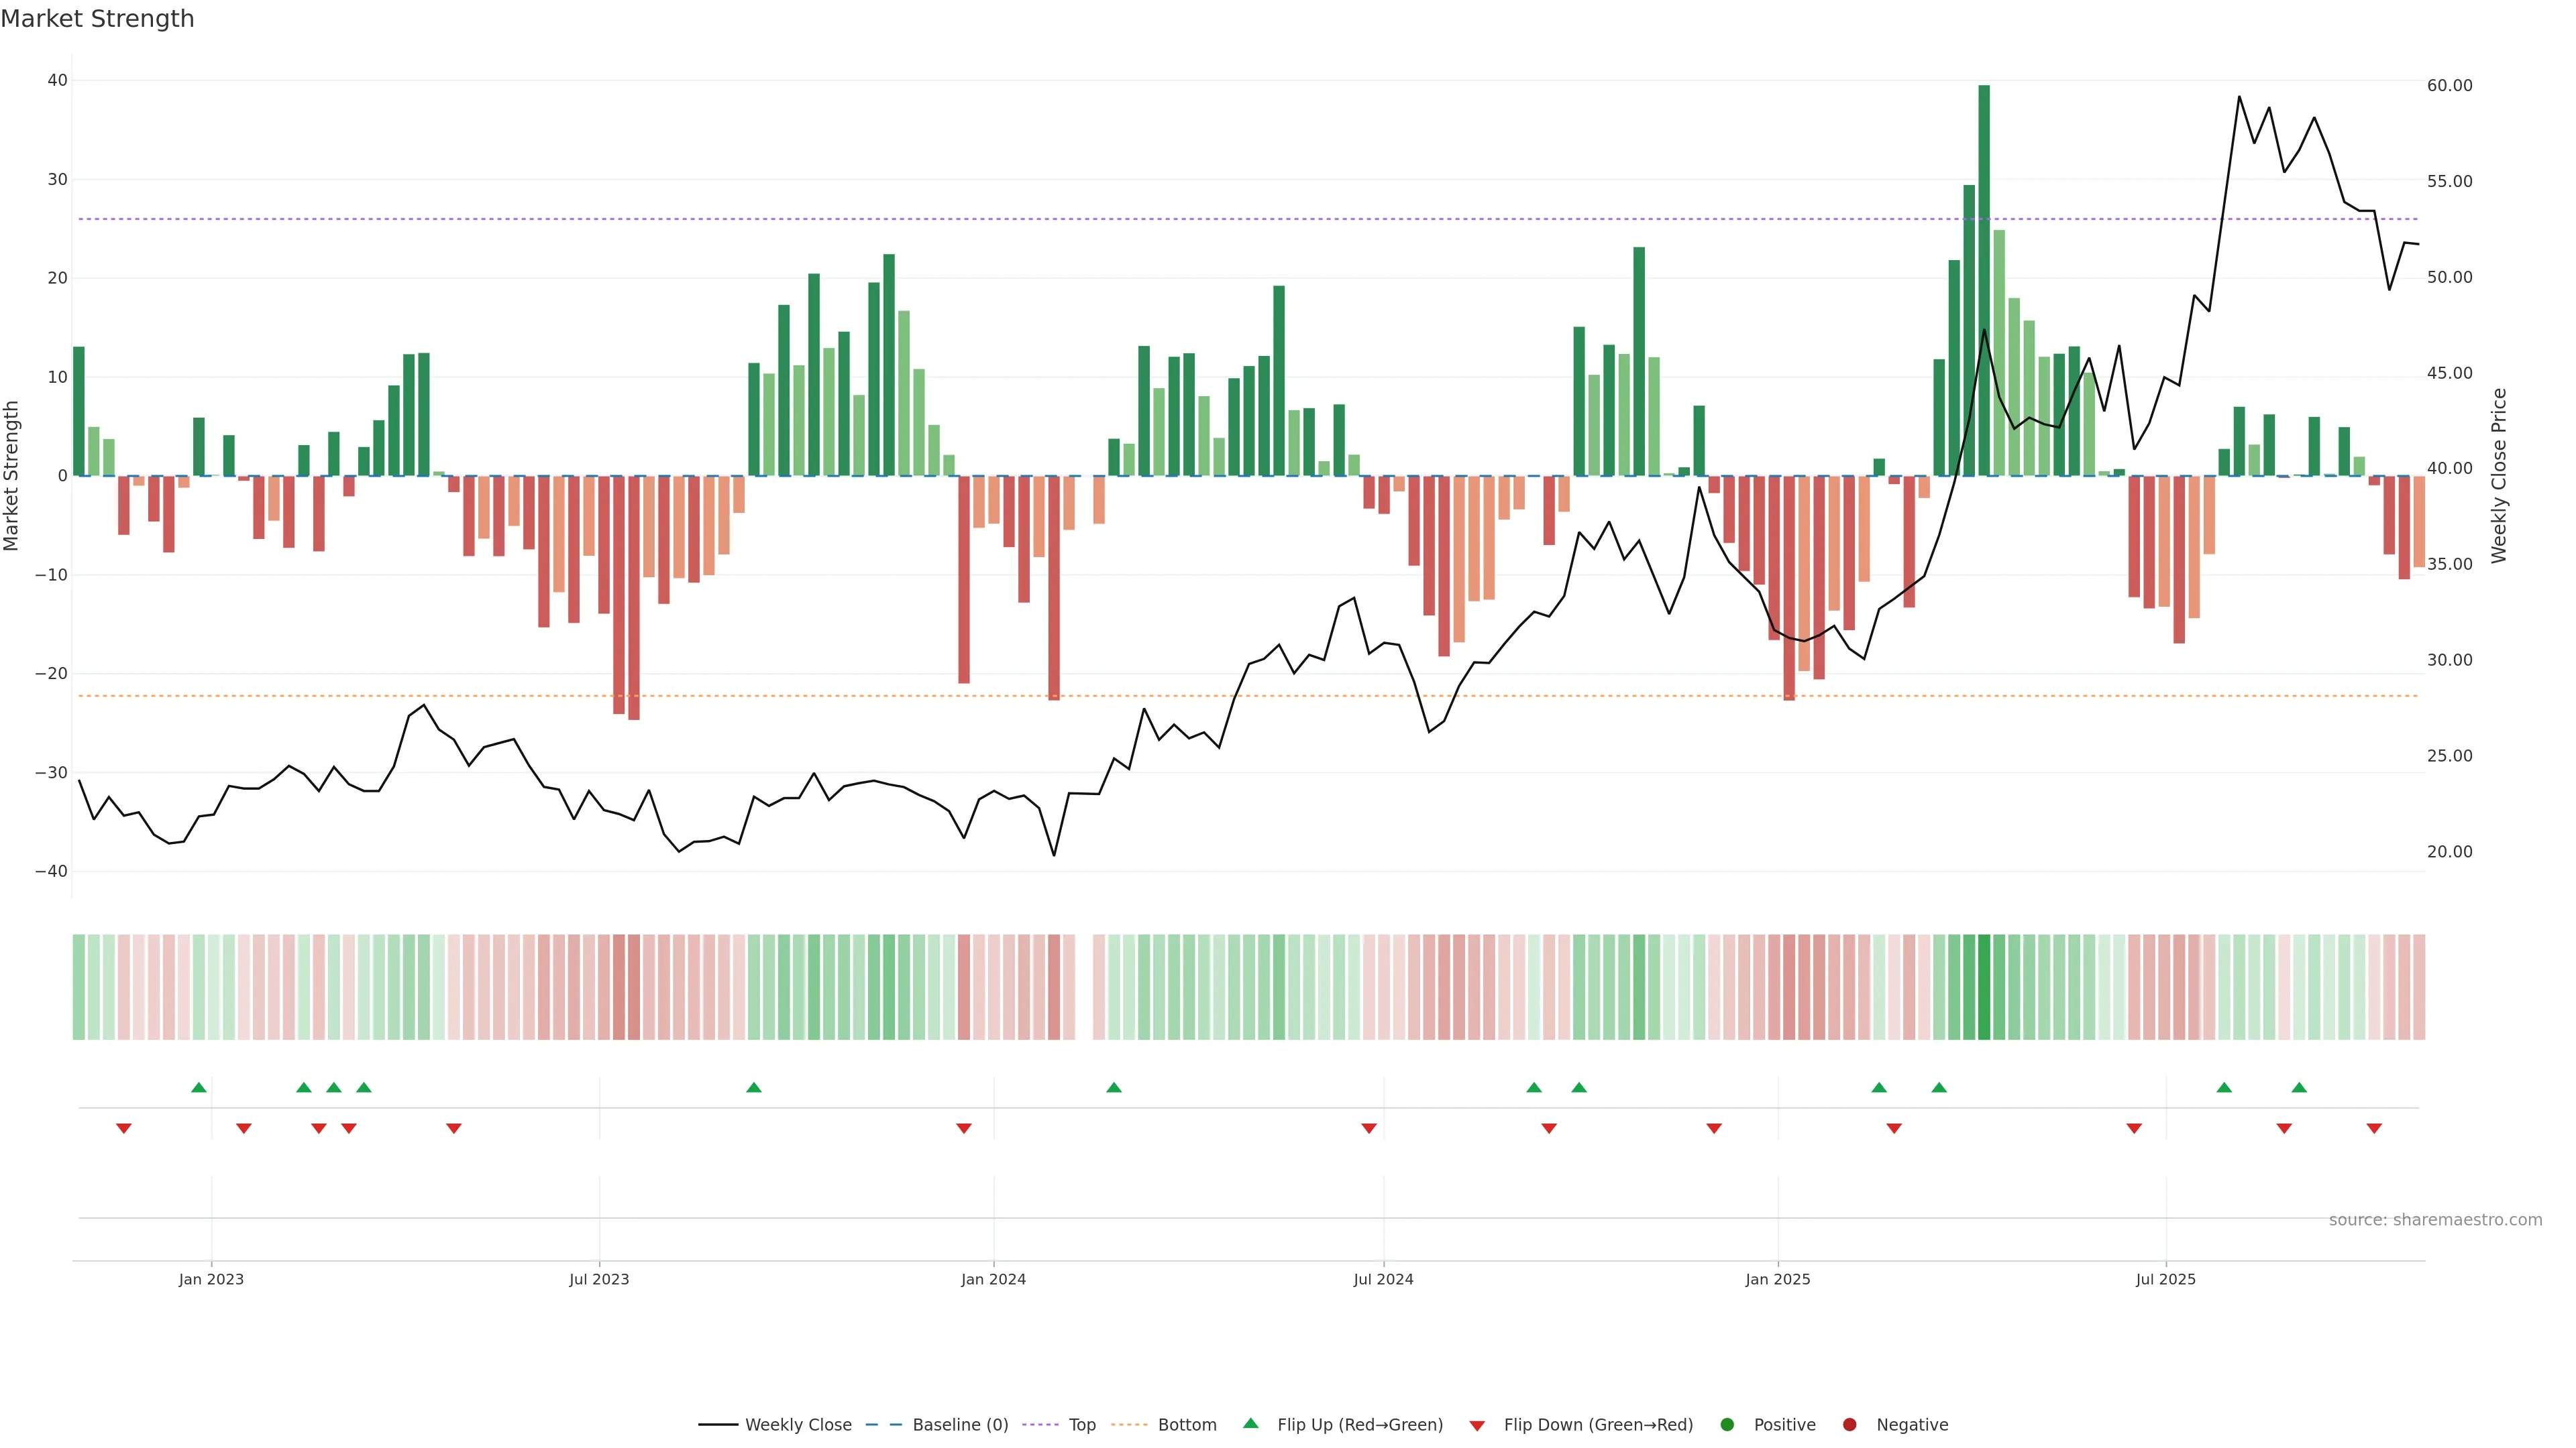Viewport: 2576px width, 1448px height.
Task: Click the darkest green heatmap strip cell
Action: click(1984, 987)
